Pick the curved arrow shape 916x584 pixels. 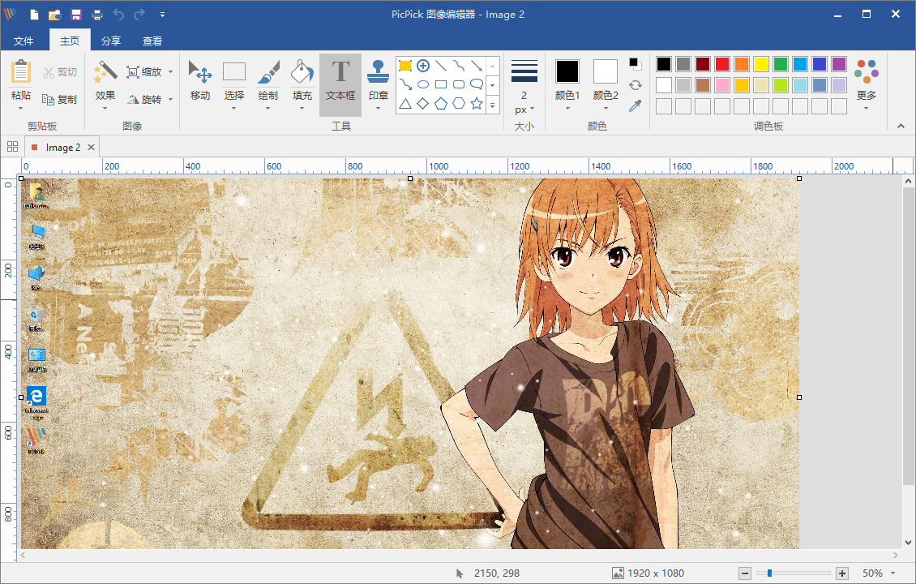405,85
